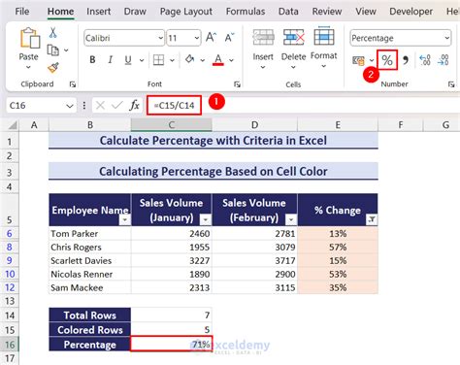460x365 pixels.
Task: Select the Format Painter brush
Action: pyautogui.click(x=53, y=67)
